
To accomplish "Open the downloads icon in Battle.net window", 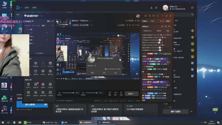I will coord(151,8).
